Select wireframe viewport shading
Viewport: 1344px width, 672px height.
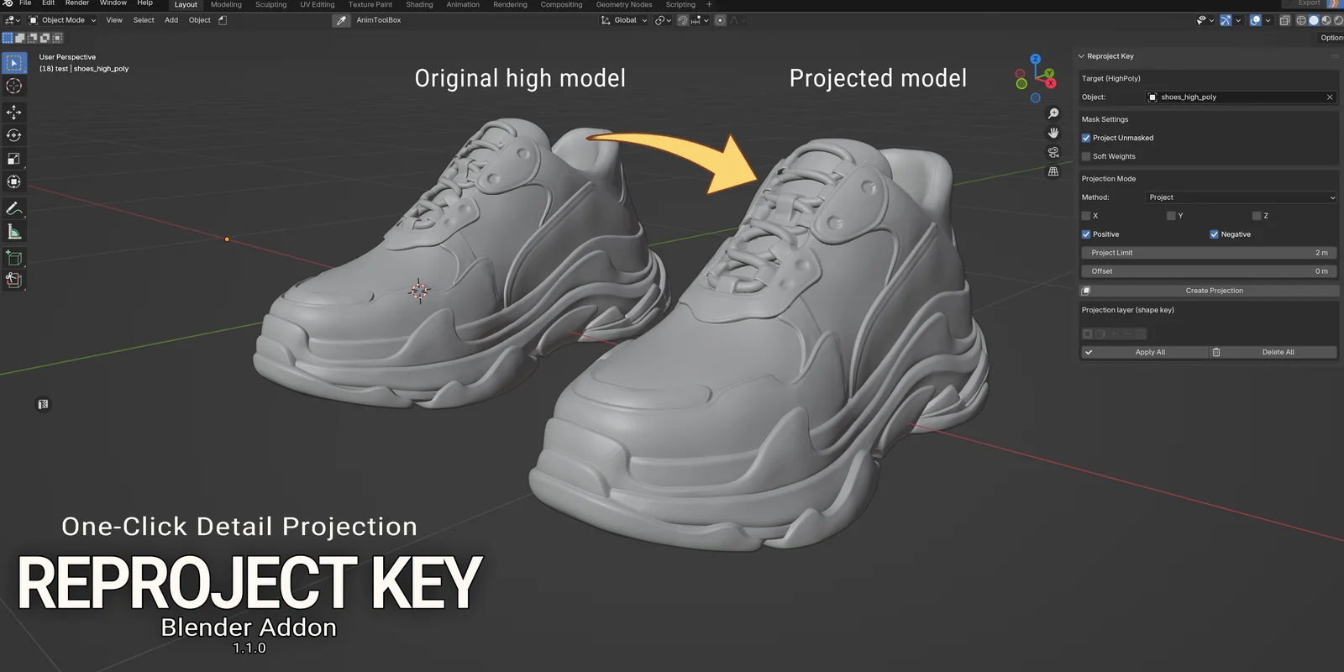click(1301, 20)
